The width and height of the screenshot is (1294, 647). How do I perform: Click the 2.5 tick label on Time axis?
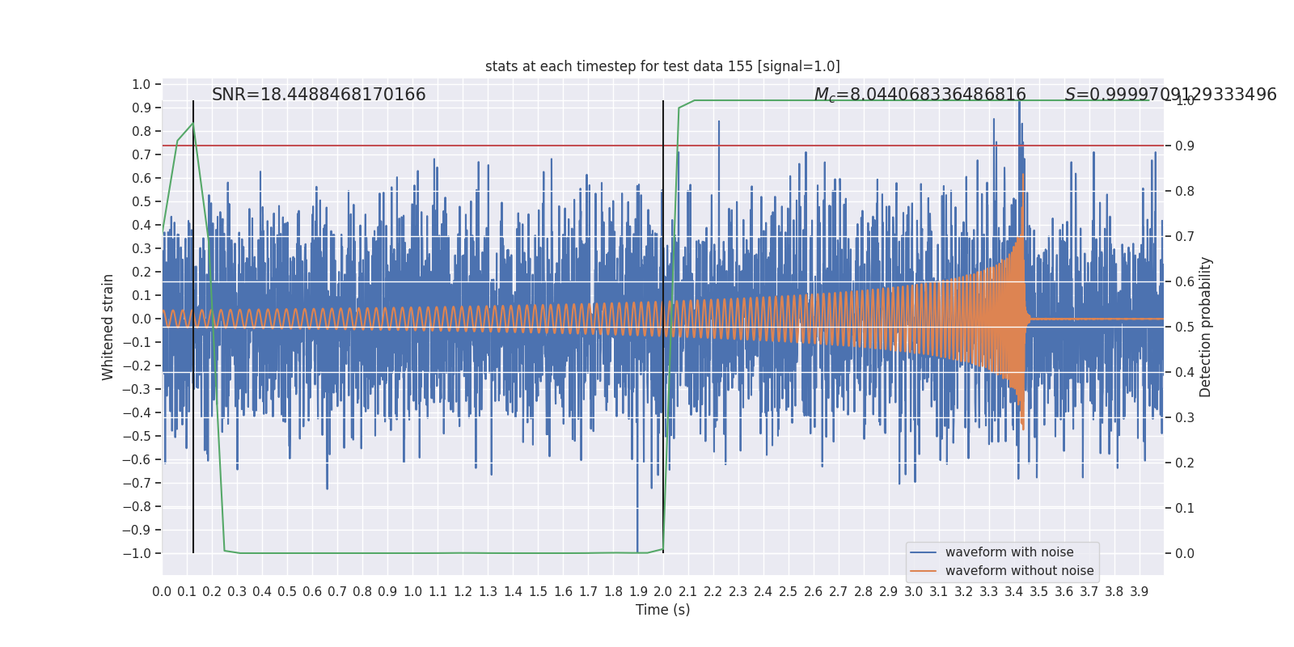(x=789, y=592)
